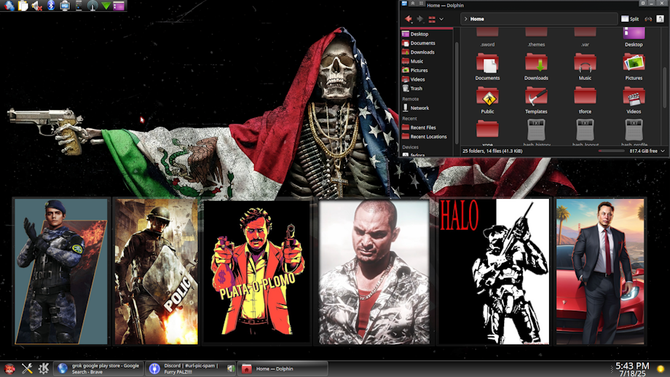Viewport: 670px width, 377px height.
Task: Switch Dolphin to icons view mode
Action: [432, 19]
